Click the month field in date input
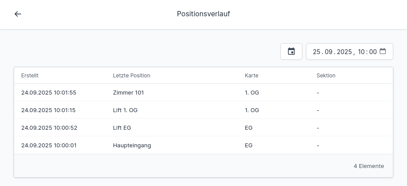 [328, 52]
